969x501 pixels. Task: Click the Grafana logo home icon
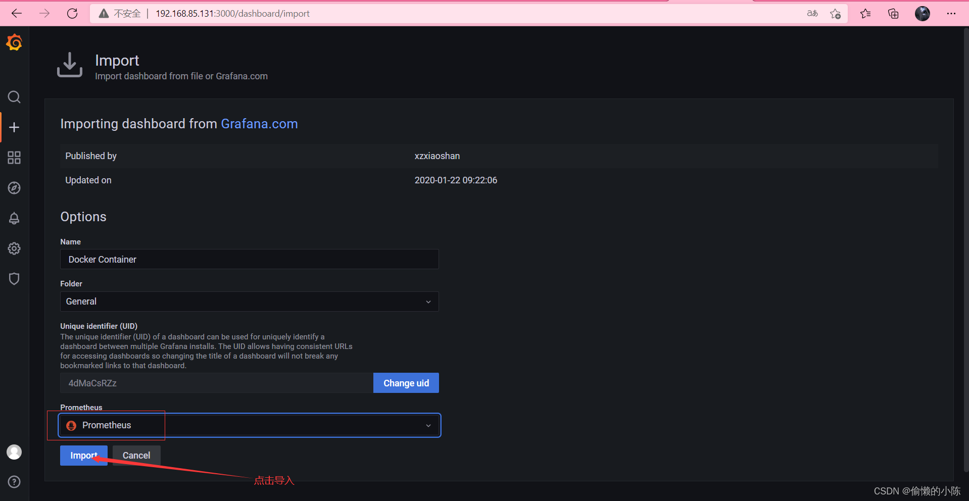(14, 42)
